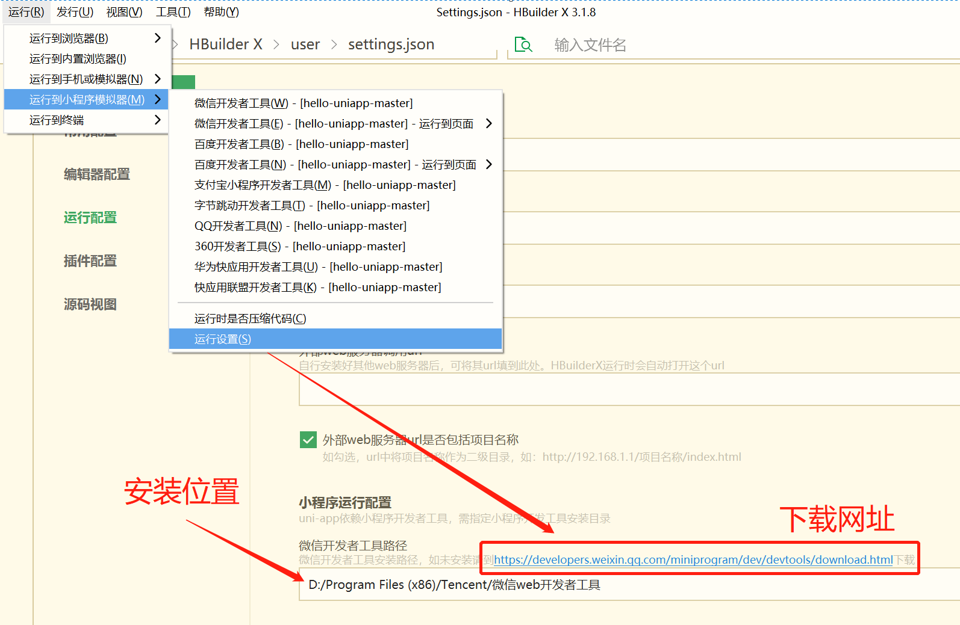The width and height of the screenshot is (960, 625).
Task: Run with 360开发者工具(S)
Action: coord(335,247)
